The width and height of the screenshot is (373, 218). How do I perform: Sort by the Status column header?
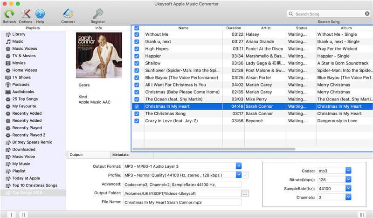point(301,28)
